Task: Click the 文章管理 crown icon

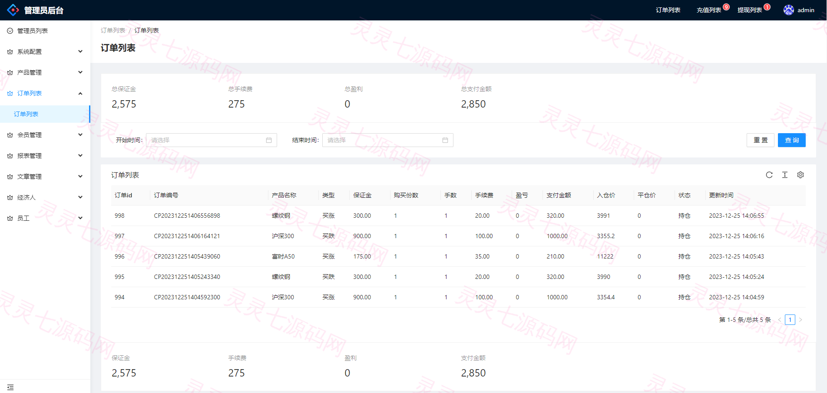Action: (10, 177)
